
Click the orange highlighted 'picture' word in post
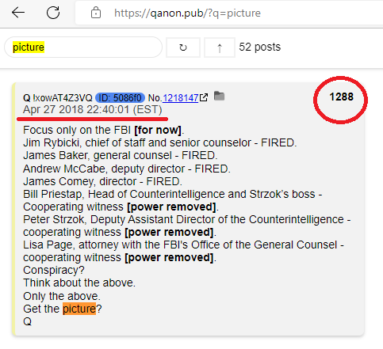79,309
